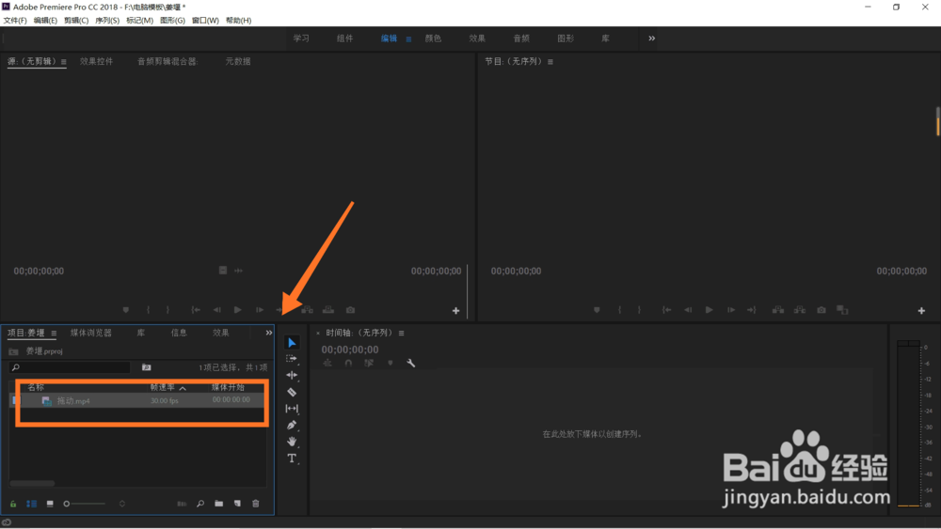This screenshot has width=941, height=529.
Task: Click New Bin folder icon in project panel
Action: [x=219, y=504]
